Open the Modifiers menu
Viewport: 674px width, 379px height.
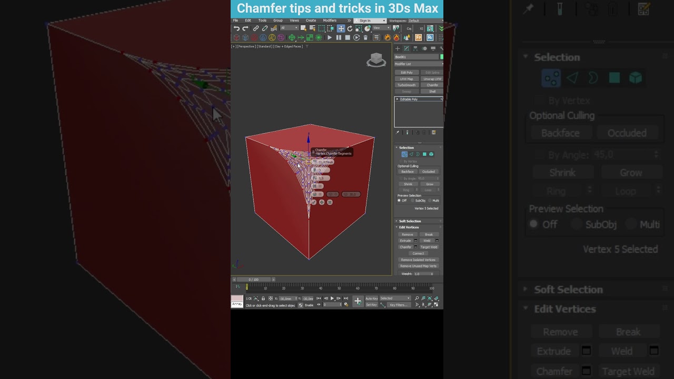[x=330, y=21]
